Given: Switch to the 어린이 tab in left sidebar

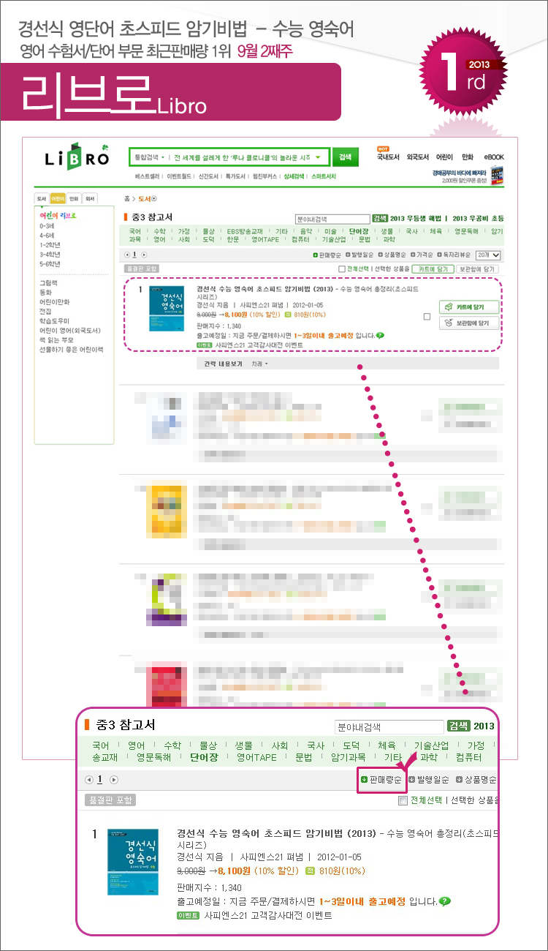Looking at the screenshot, I should (58, 199).
